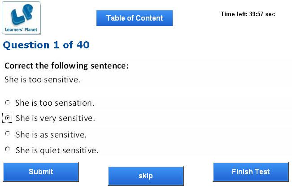Click the sentence 'She is too sensitive.'
Image resolution: width=292 pixels, height=189 pixels.
point(42,80)
